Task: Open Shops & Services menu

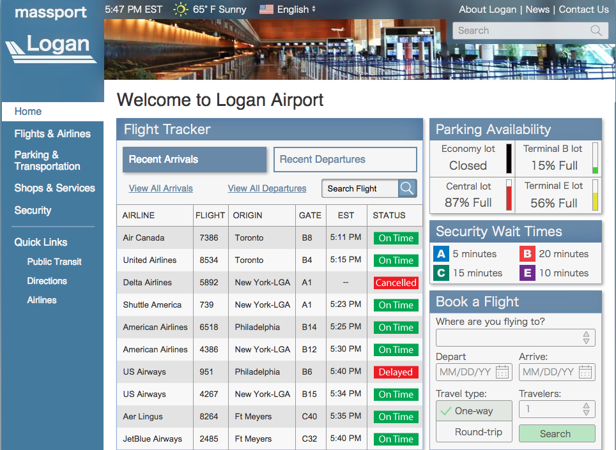Action: pyautogui.click(x=54, y=188)
